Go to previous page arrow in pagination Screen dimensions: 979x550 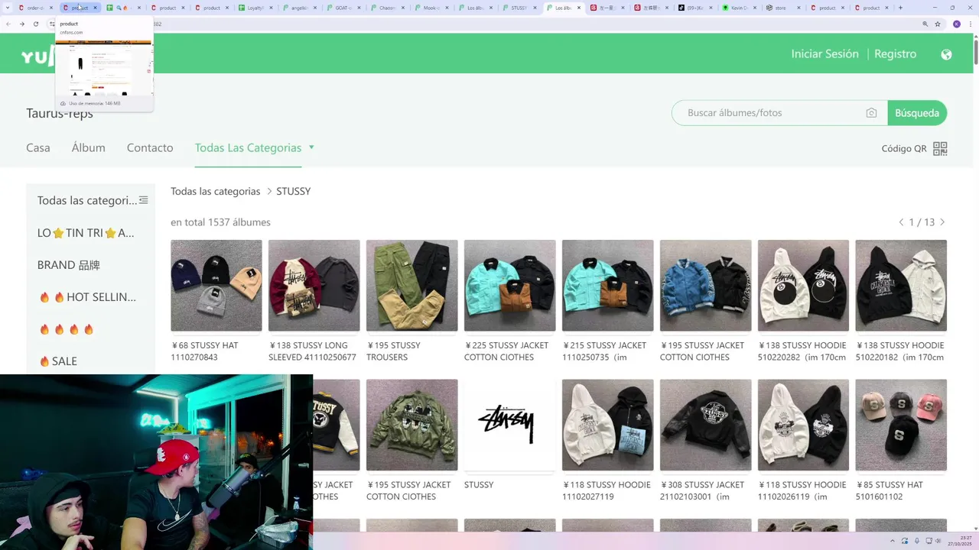tap(901, 222)
